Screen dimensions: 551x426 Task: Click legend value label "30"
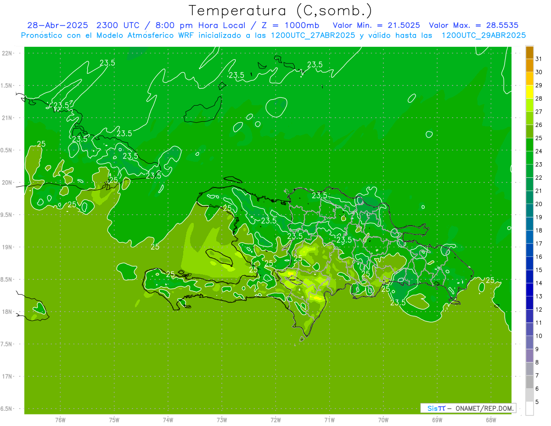[x=539, y=72]
